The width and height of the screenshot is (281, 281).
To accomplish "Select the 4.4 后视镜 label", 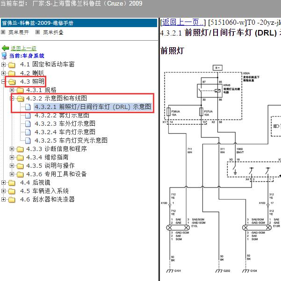I will point(35,183).
